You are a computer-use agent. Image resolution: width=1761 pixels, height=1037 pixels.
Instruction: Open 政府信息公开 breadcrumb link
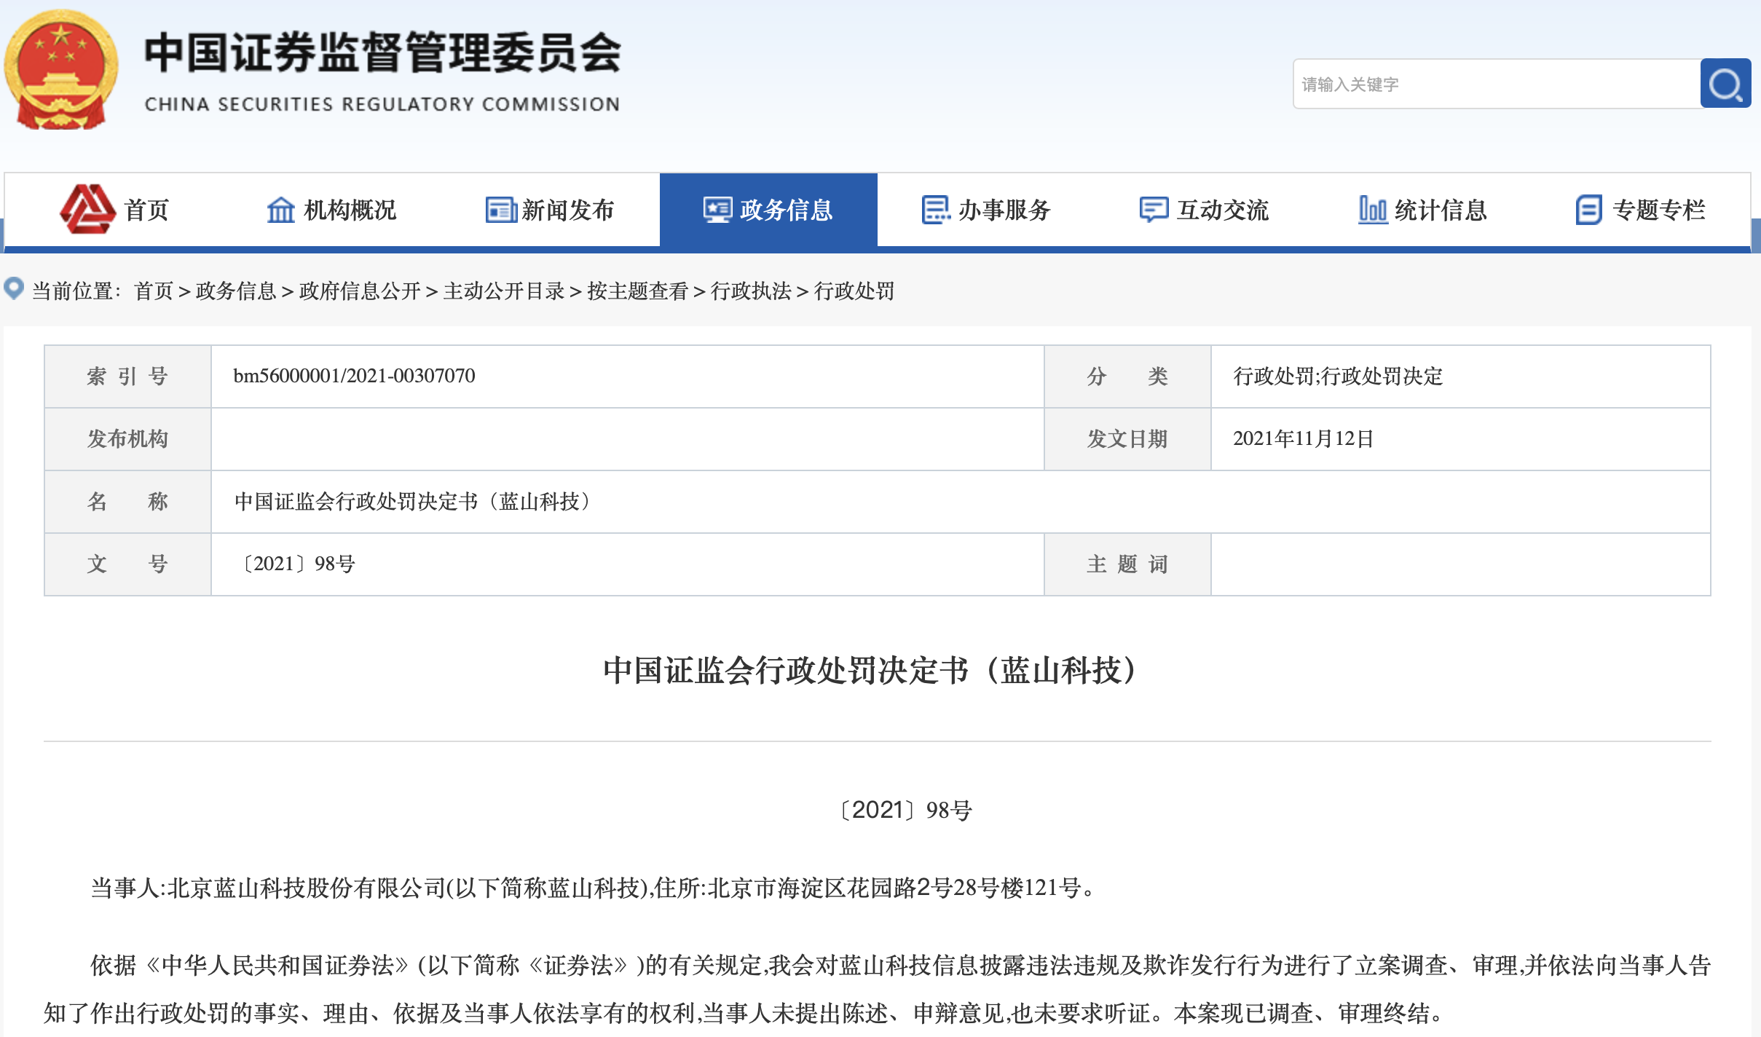pos(360,291)
